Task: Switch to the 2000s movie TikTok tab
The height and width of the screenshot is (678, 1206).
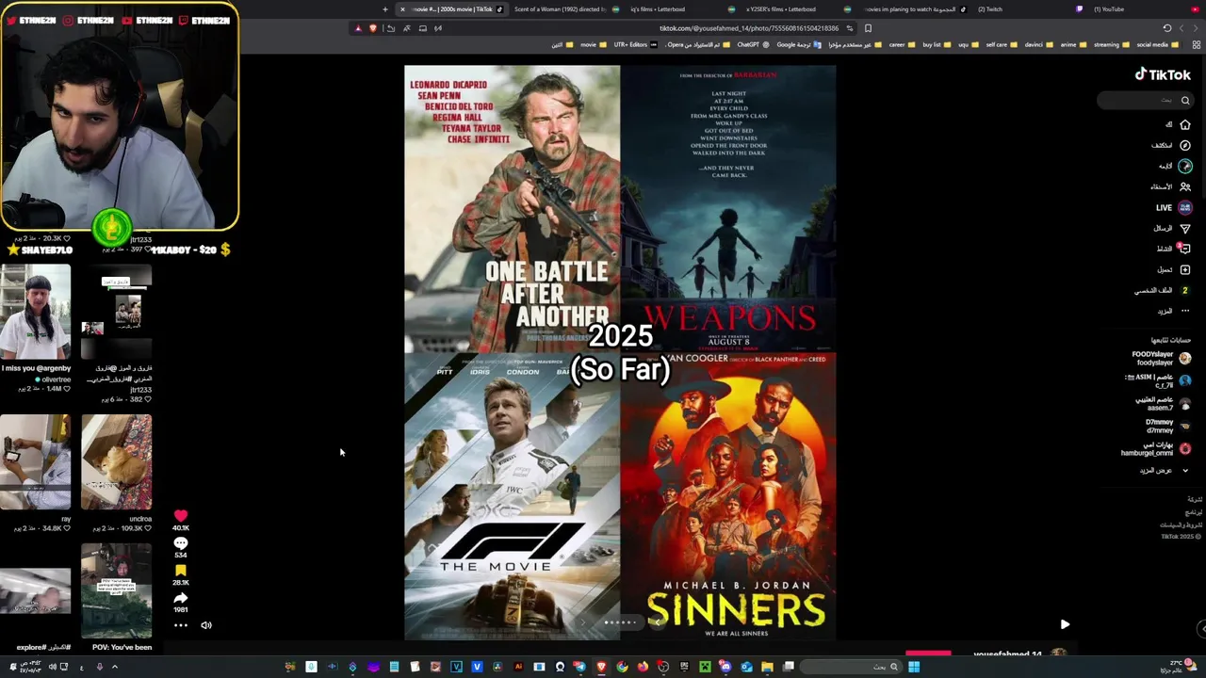Action: [452, 9]
